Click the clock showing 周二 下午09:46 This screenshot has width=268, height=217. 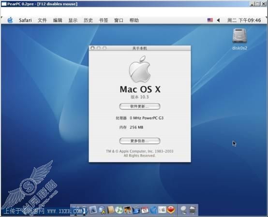pos(244,20)
